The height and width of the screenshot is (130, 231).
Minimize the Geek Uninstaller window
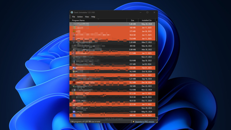[x=141, y=12]
